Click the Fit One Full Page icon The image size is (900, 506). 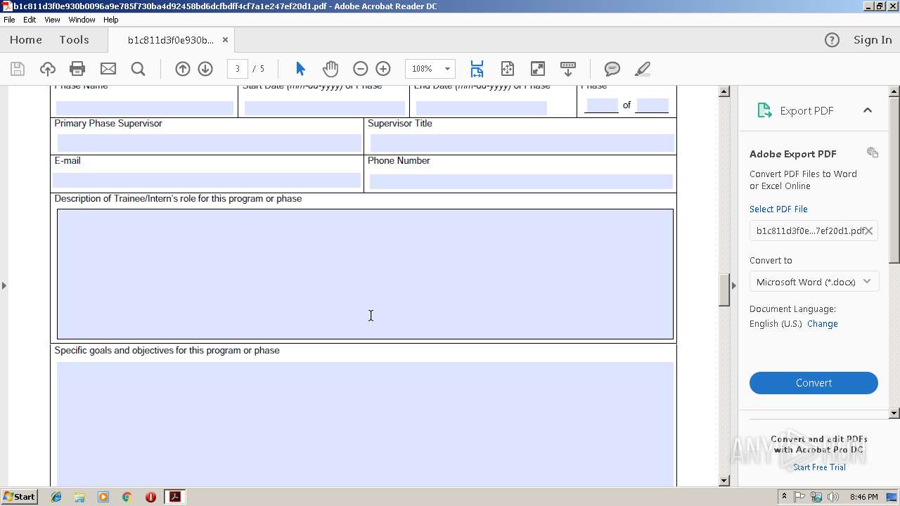pos(508,69)
